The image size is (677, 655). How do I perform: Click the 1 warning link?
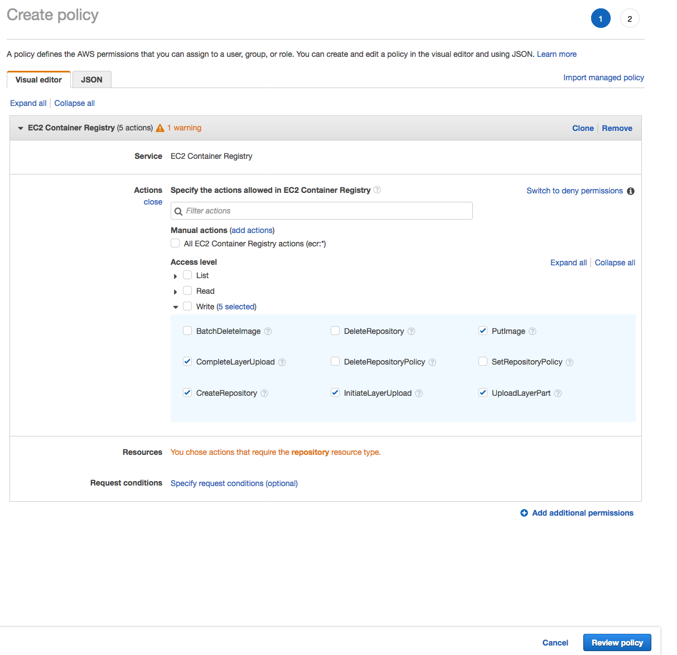[184, 128]
